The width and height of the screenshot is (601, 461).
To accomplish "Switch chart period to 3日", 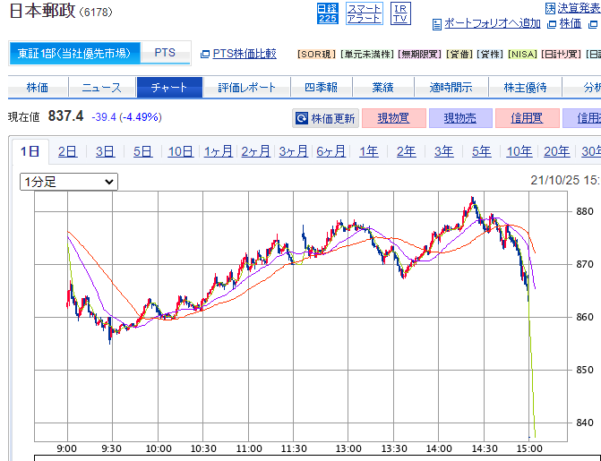I will 105,152.
